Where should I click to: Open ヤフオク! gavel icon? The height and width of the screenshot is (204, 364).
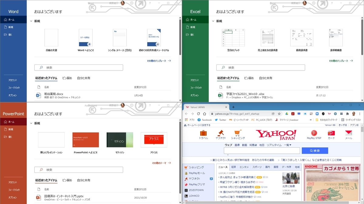[x=221, y=133]
